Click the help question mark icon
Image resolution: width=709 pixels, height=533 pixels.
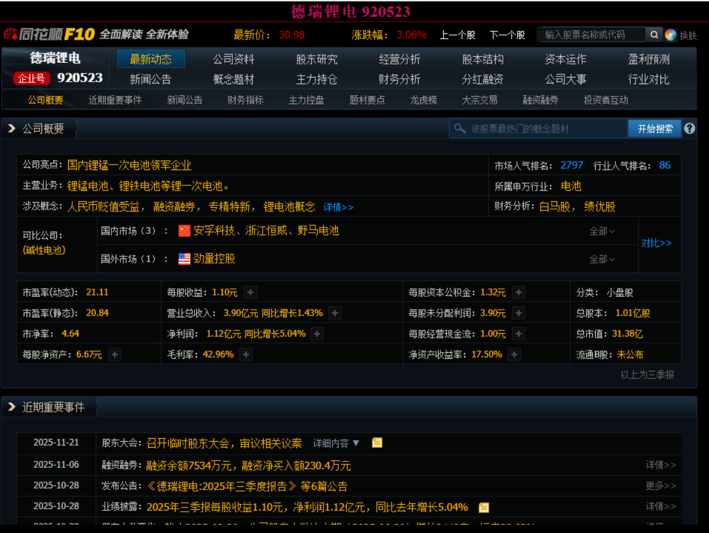click(x=689, y=129)
